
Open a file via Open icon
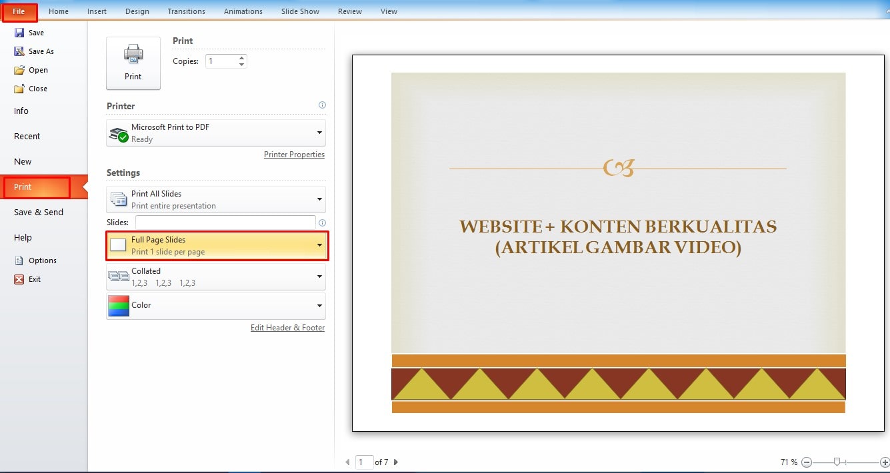point(19,70)
